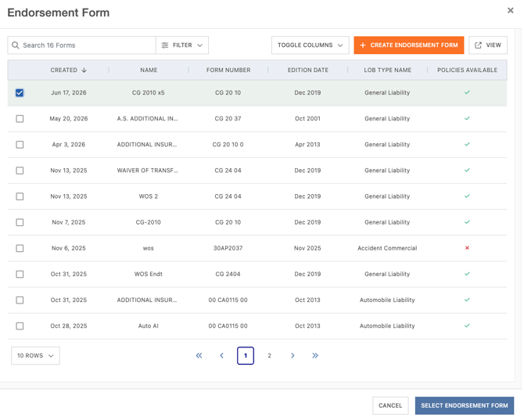Go to previous page arrow
The width and height of the screenshot is (524, 417).
pos(221,355)
